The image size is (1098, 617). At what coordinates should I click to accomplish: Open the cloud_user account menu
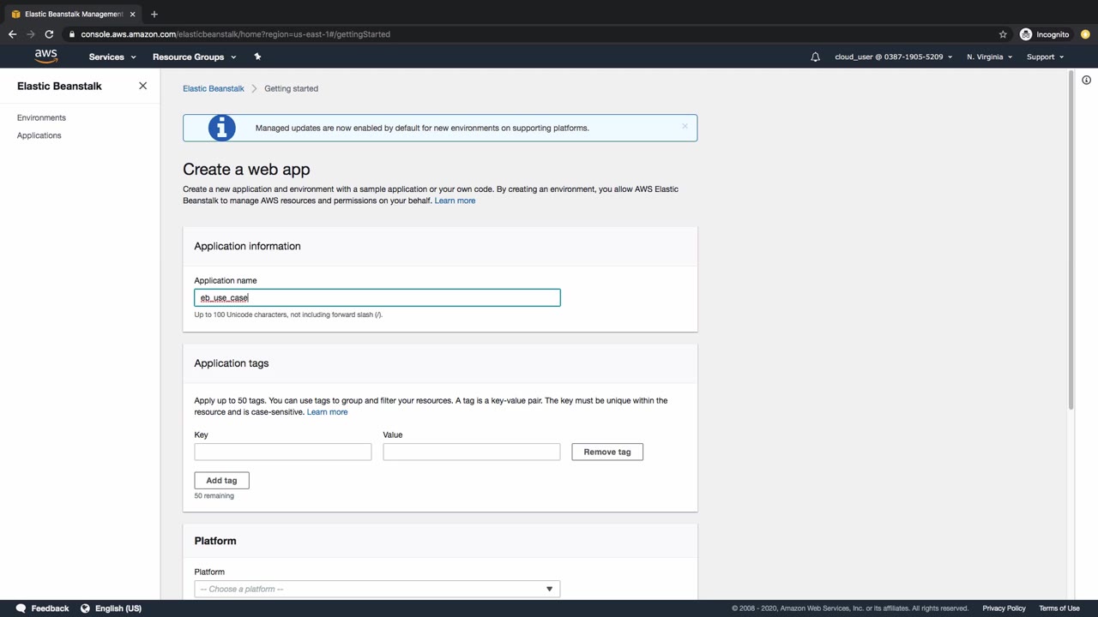[x=893, y=57]
